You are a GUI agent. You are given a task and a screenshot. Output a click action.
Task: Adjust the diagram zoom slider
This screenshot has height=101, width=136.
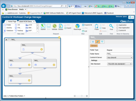point(81,96)
